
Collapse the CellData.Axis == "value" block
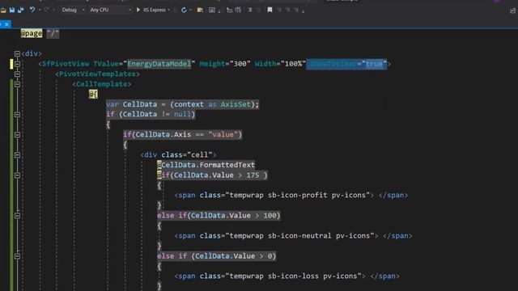(17, 135)
